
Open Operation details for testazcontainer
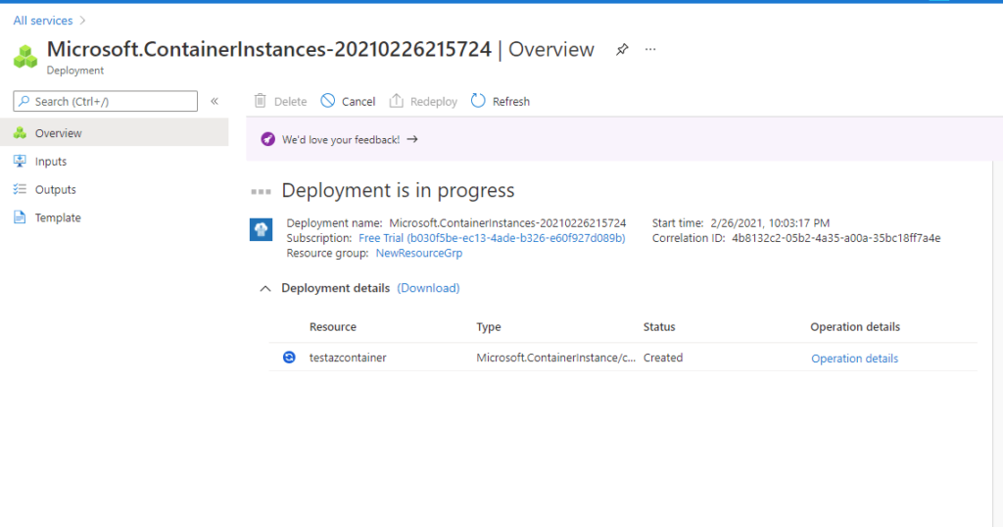854,359
